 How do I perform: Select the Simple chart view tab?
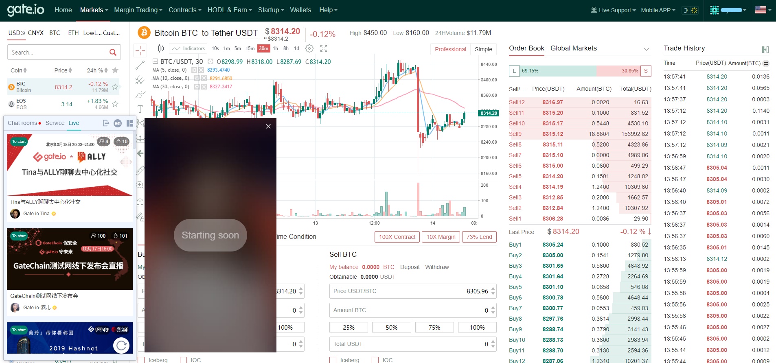click(483, 49)
